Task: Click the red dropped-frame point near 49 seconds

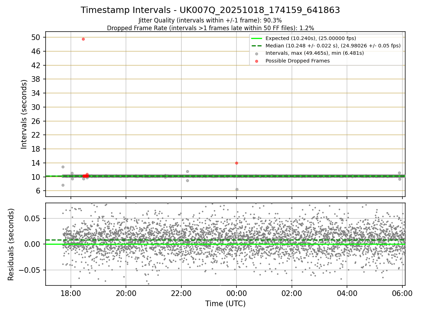Action: pos(83,39)
